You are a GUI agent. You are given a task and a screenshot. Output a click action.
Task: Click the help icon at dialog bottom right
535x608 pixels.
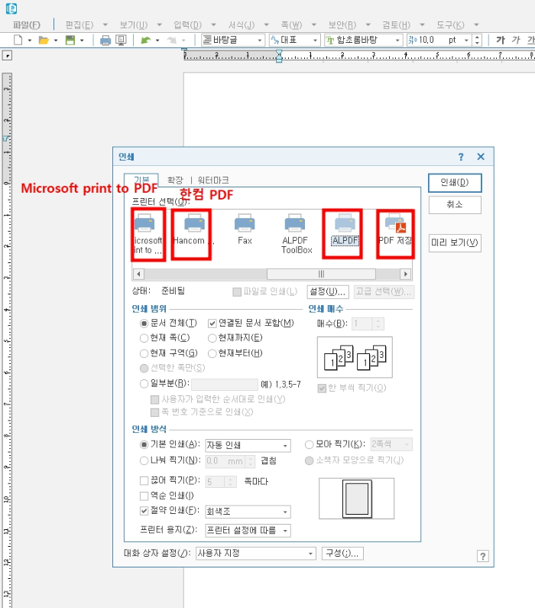[x=483, y=557]
